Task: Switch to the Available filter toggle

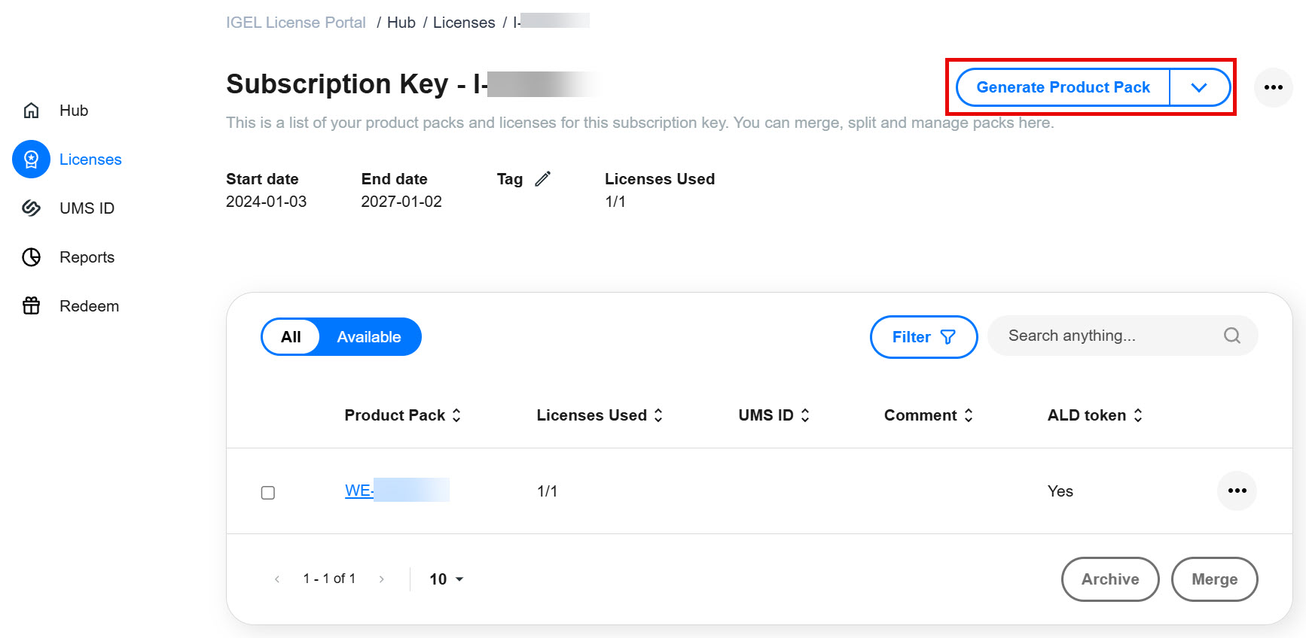Action: pyautogui.click(x=369, y=336)
